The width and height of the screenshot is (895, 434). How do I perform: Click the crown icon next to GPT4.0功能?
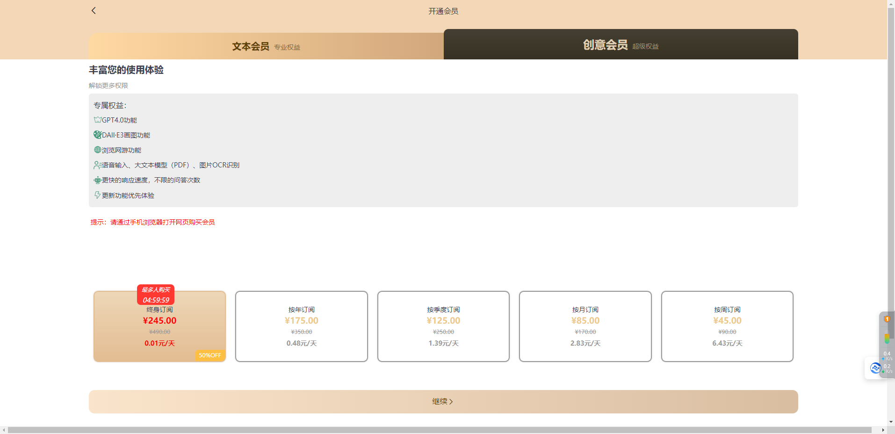click(97, 120)
